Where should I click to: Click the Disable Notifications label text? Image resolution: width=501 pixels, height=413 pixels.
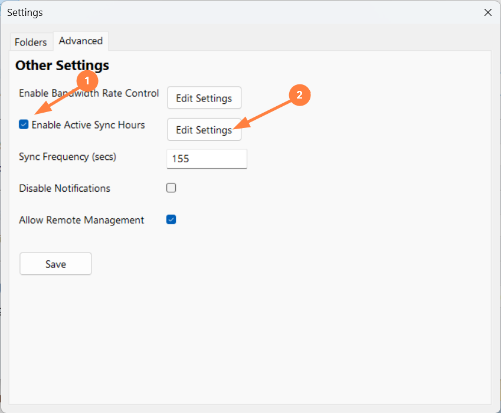point(64,189)
